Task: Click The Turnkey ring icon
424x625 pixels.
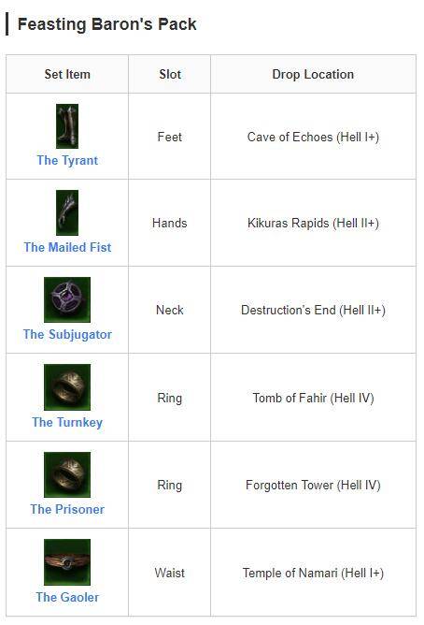Action: point(67,386)
